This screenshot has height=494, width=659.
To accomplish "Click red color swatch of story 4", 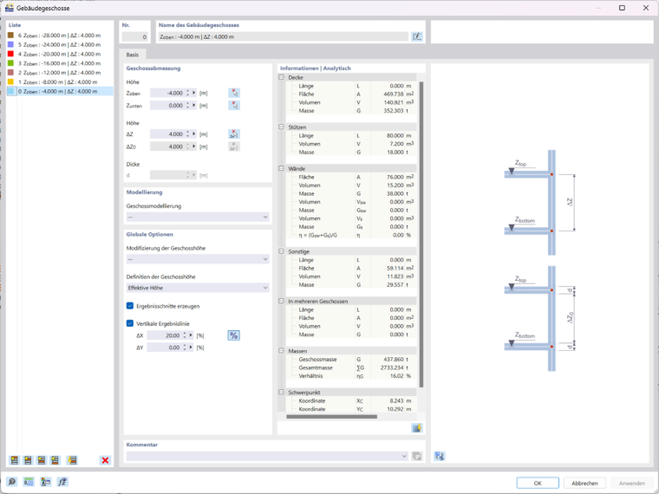I will click(11, 54).
